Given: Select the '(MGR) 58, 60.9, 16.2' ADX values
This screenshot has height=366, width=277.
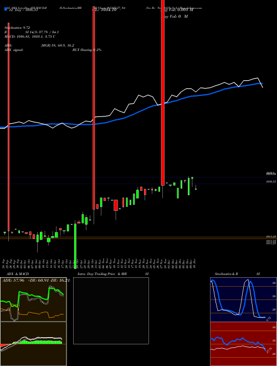Looking at the screenshot, I should click(58, 45).
